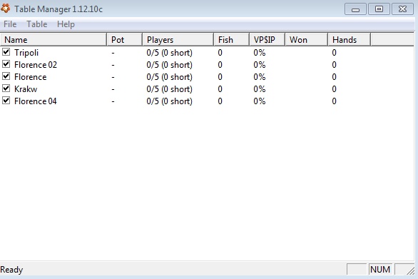The height and width of the screenshot is (279, 418).
Task: Select the Florence 02 table name
Action: point(36,65)
